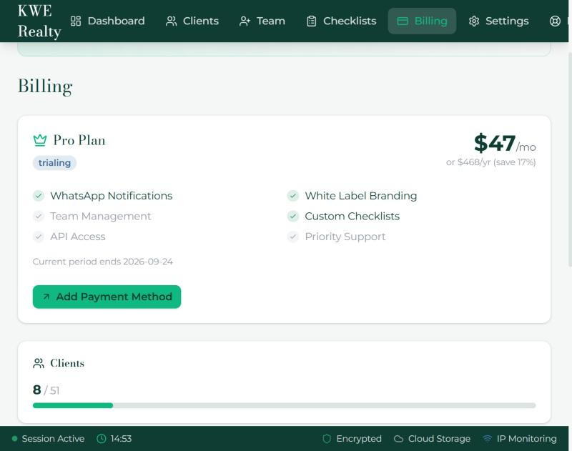
Task: Click the Clients usage section people icon
Action: tap(39, 363)
